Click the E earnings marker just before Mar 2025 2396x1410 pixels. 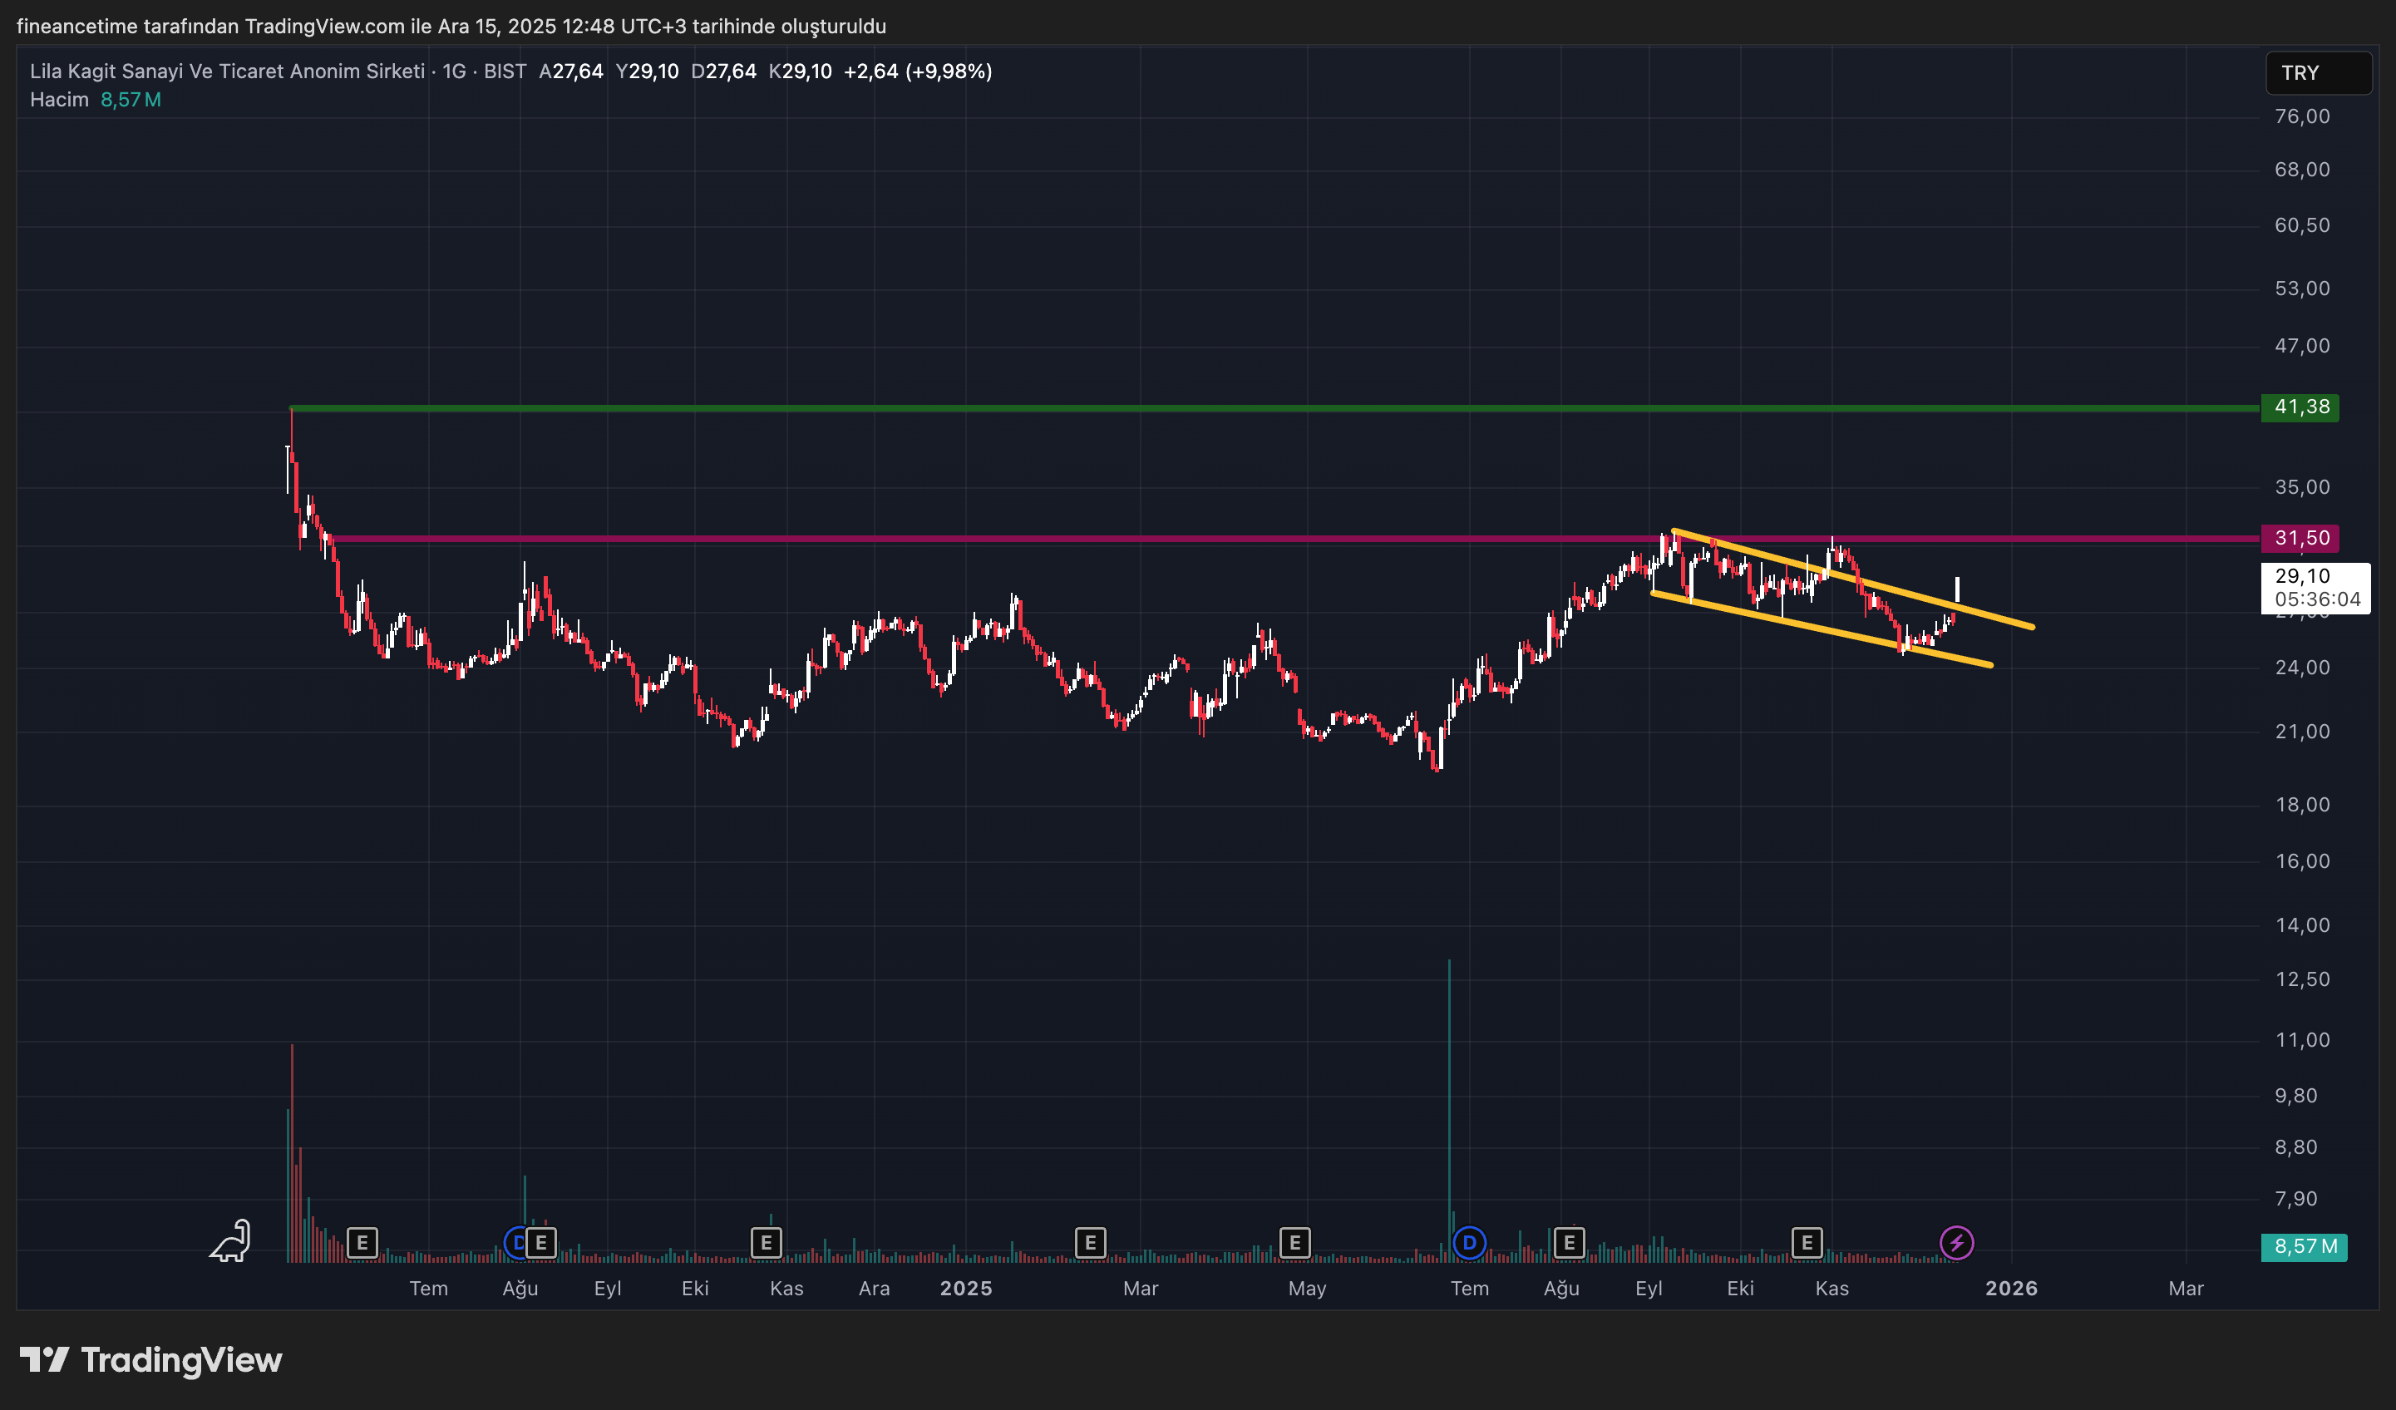1090,1243
